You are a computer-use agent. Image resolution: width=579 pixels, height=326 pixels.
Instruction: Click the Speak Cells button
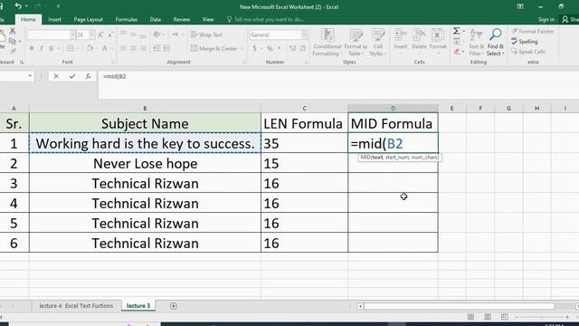[x=528, y=52]
